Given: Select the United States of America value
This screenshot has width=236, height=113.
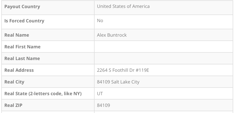Looking at the screenshot, I should (123, 6).
